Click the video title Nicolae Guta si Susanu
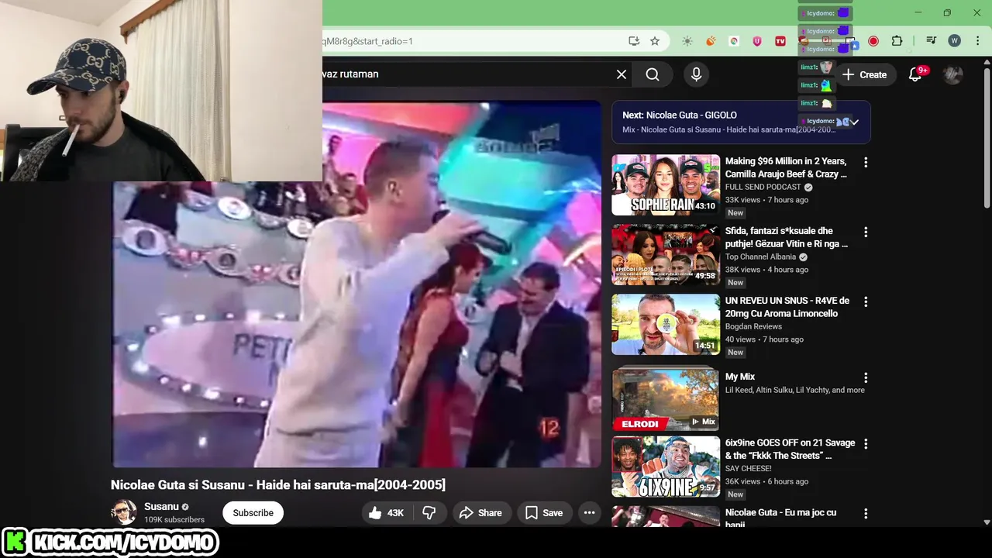 tap(278, 485)
